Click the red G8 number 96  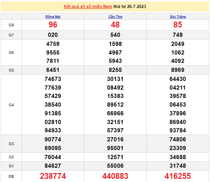[x=53, y=25]
